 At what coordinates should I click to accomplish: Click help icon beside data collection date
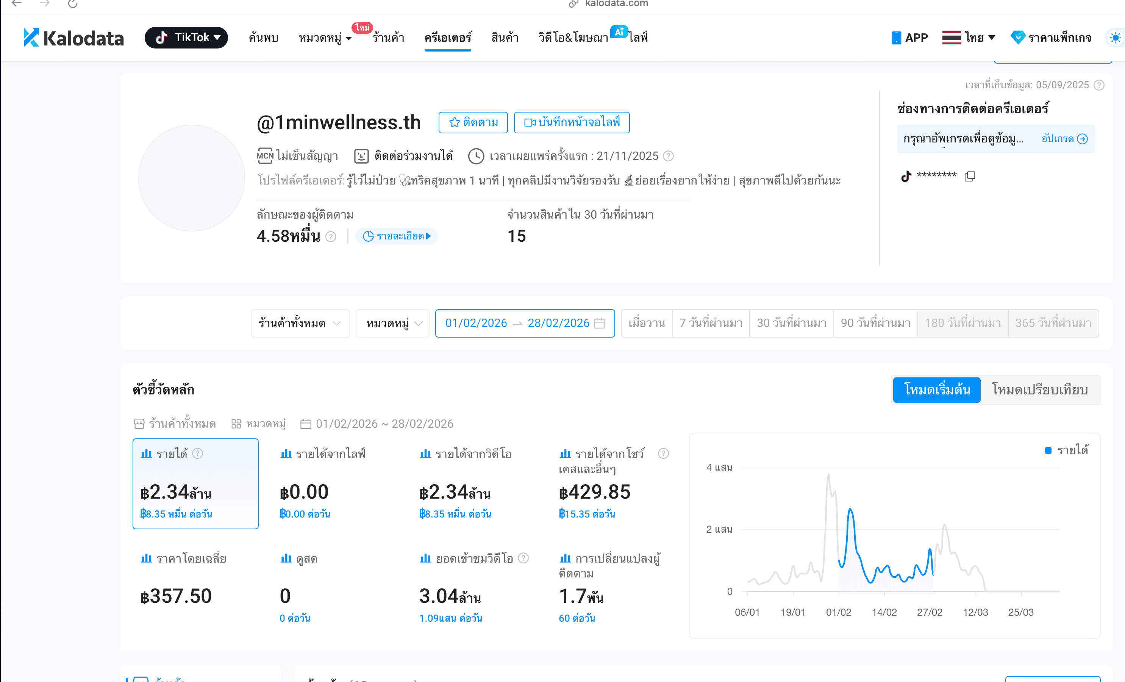1099,85
